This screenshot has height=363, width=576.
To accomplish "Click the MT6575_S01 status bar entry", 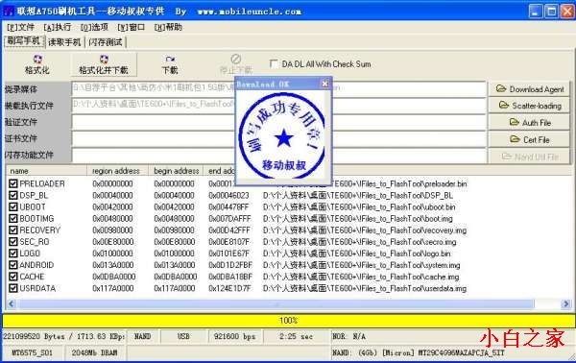I will click(33, 353).
